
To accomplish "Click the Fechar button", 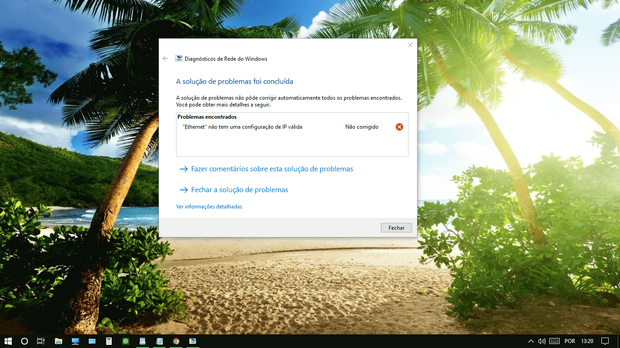I will tap(396, 228).
